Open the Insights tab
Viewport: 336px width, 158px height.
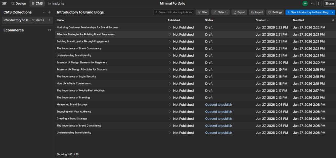click(56, 3)
